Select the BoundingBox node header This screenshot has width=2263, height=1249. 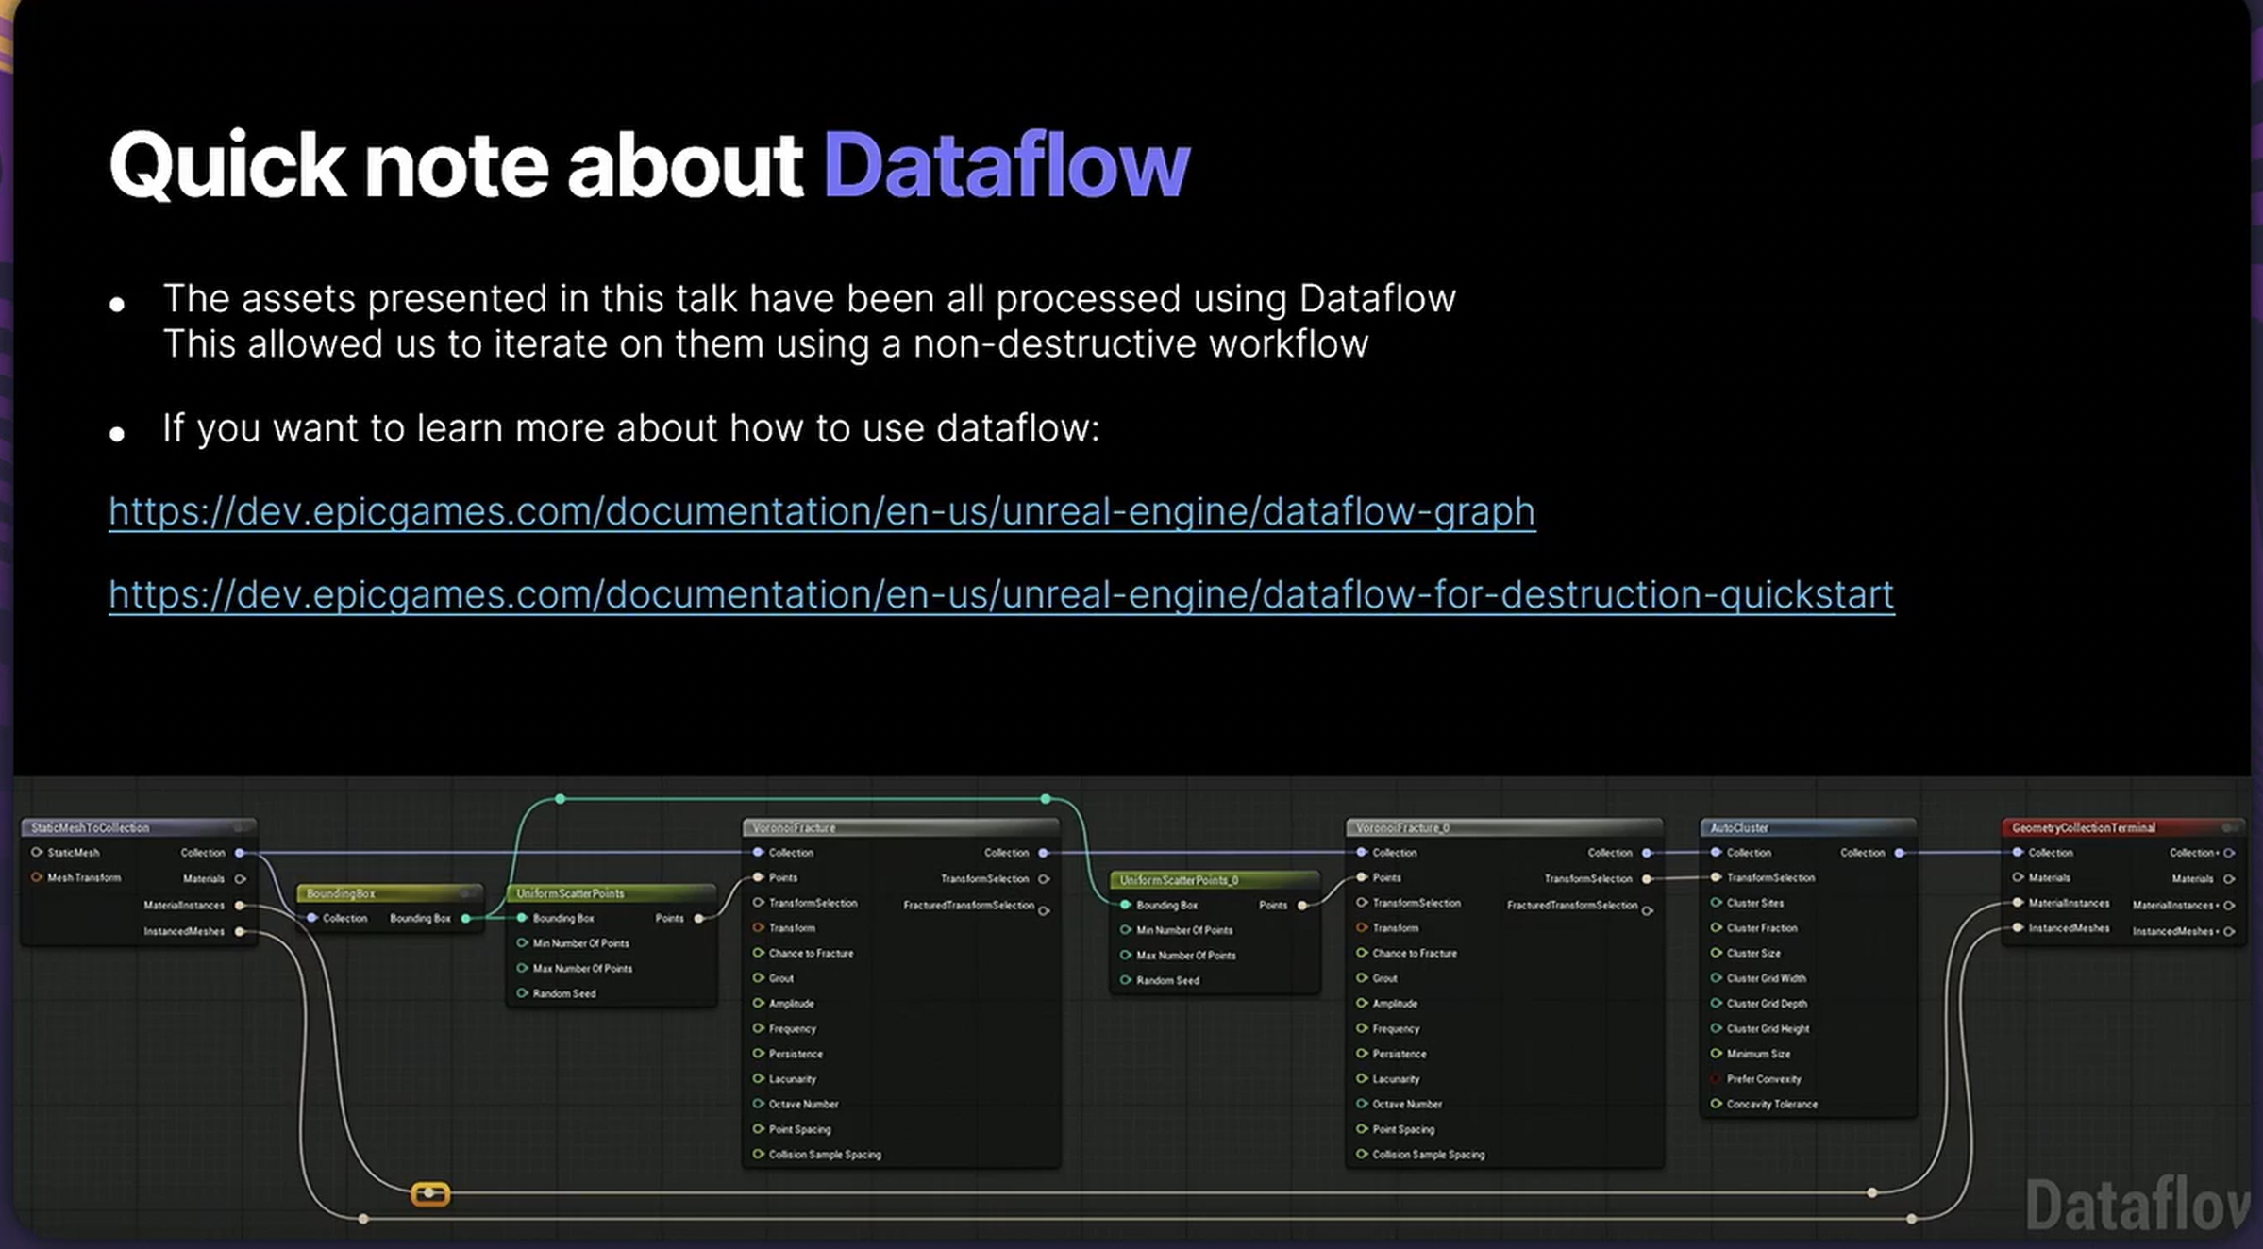pyautogui.click(x=390, y=893)
